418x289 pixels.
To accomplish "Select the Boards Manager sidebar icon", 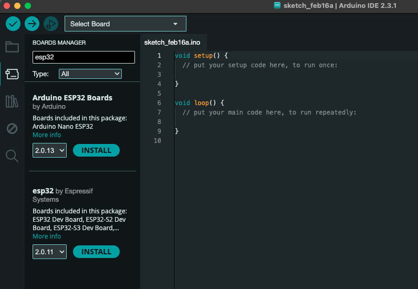I will coord(12,74).
